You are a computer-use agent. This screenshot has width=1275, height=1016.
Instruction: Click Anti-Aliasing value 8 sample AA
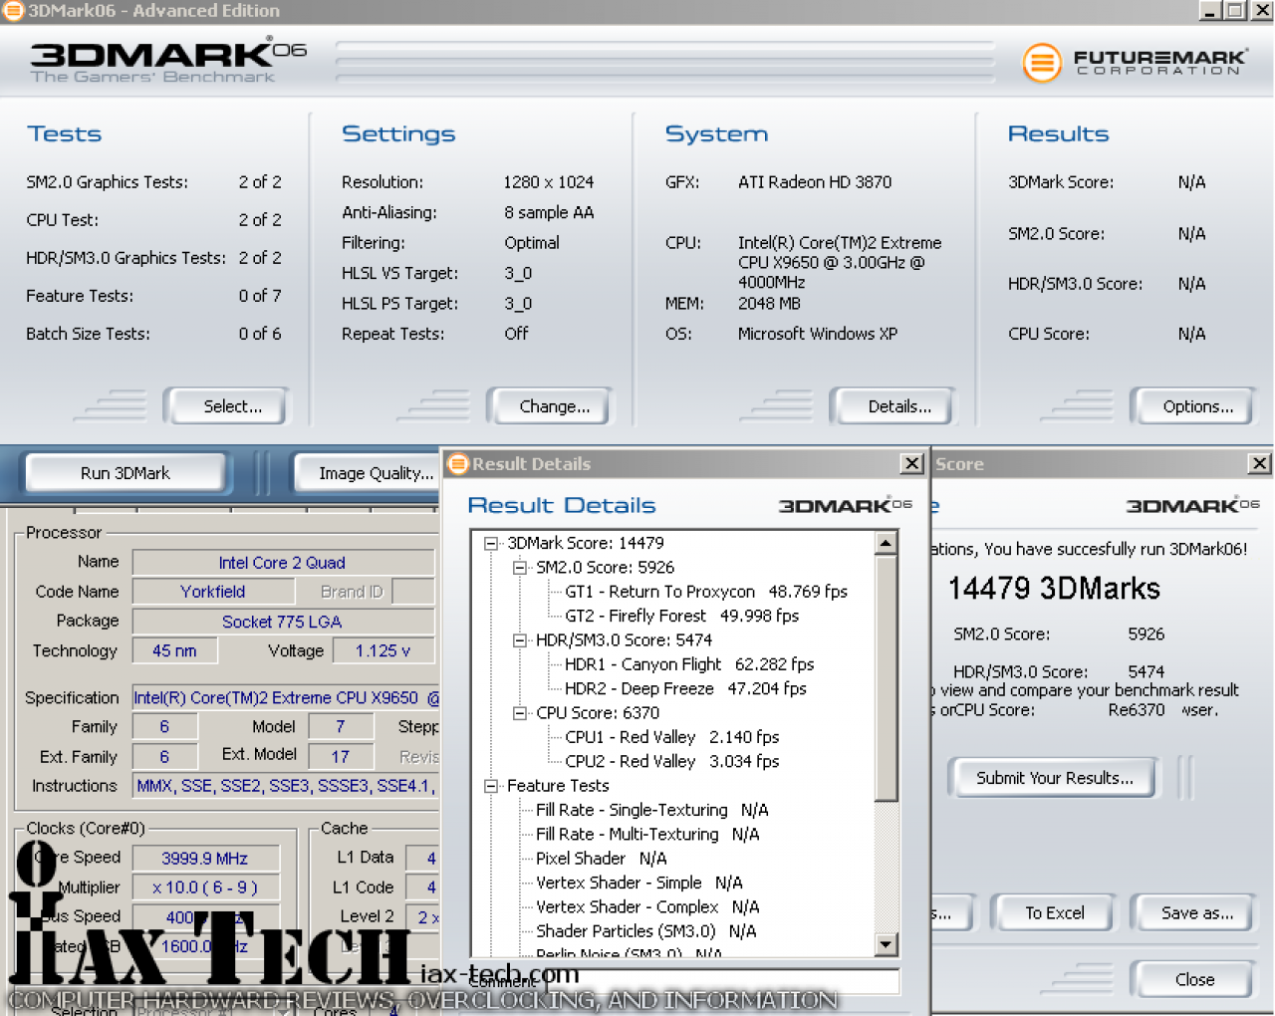click(x=549, y=212)
